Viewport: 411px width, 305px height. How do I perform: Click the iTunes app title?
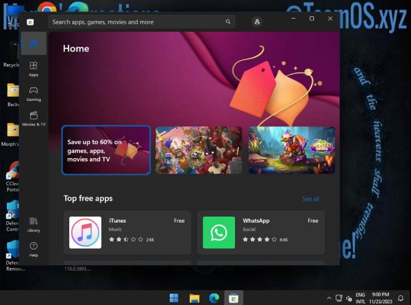point(118,221)
